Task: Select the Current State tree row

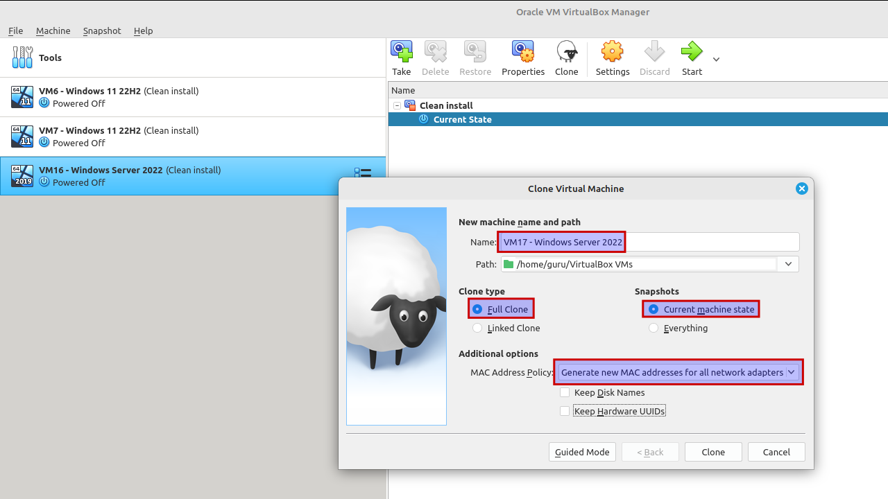Action: tap(638, 119)
